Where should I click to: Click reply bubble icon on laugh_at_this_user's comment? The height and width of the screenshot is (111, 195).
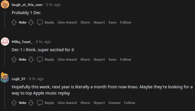click(40, 22)
